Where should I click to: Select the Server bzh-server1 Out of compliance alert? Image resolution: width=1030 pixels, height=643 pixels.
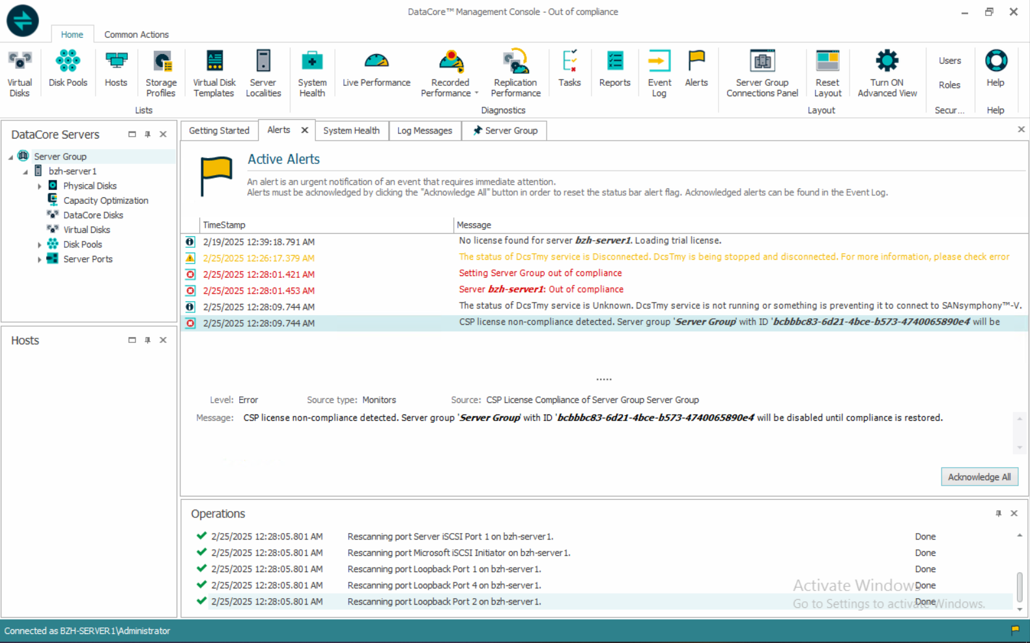(x=541, y=290)
